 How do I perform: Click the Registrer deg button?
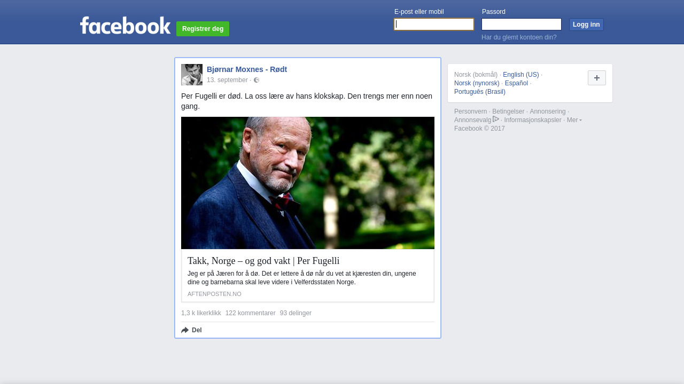coord(203,29)
